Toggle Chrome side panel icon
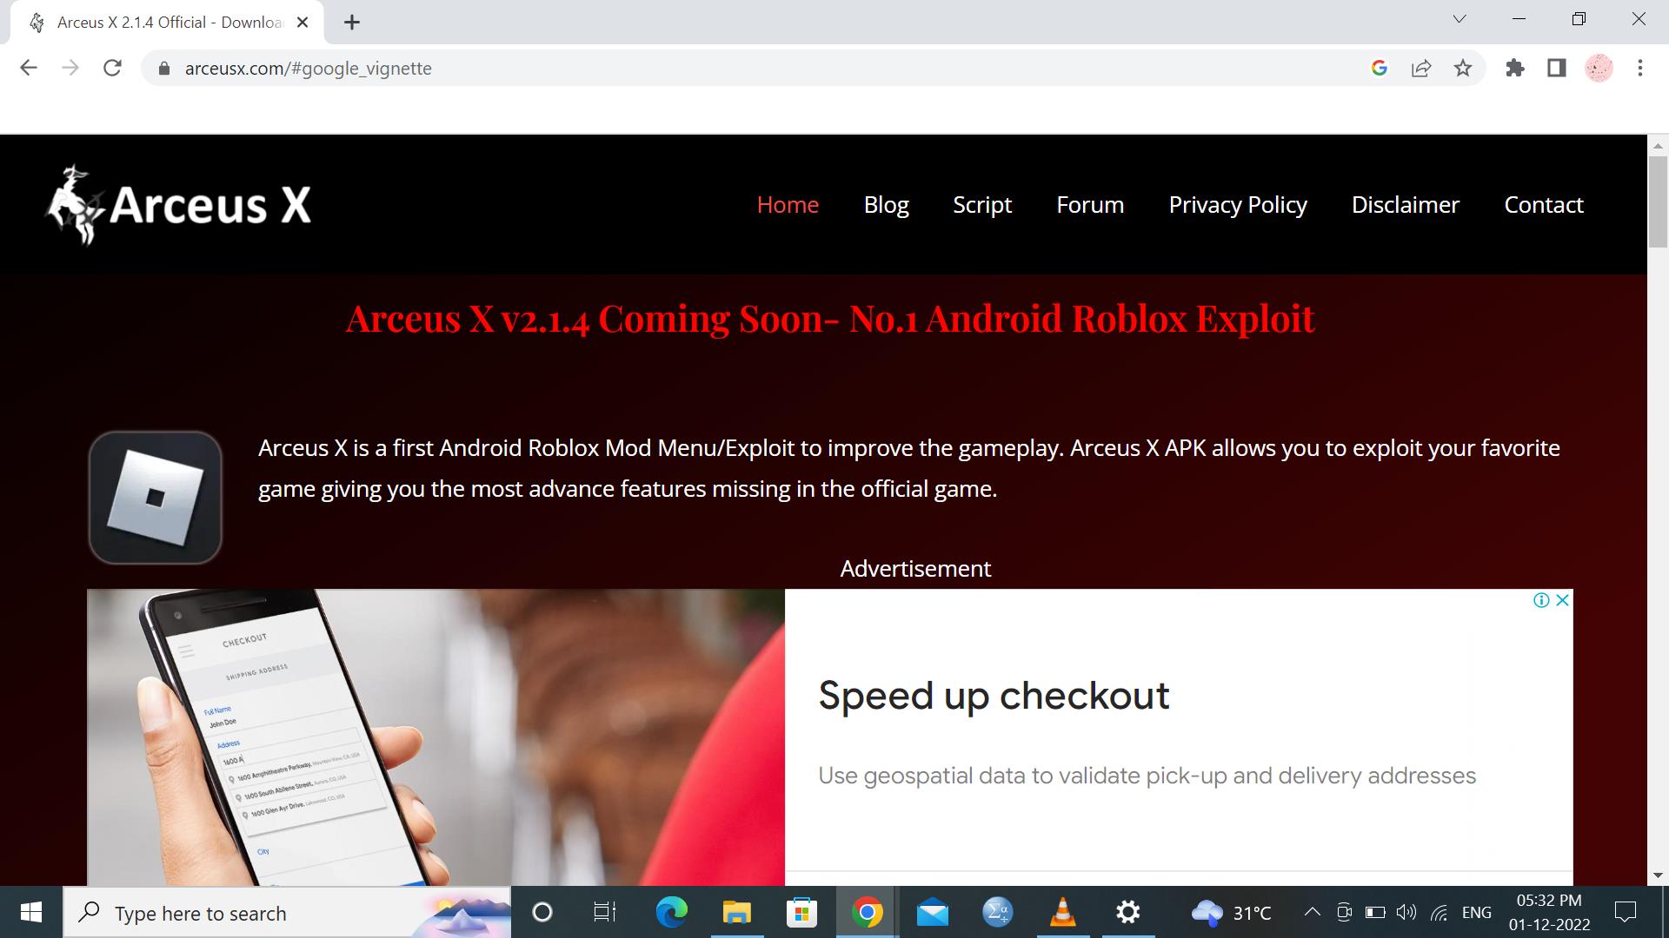The width and height of the screenshot is (1669, 938). point(1557,68)
